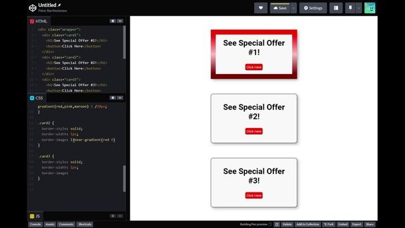Expand the CSS editor chevron dropdown
The image size is (405, 228).
pos(120,98)
